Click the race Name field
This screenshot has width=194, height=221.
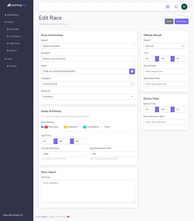88,46
